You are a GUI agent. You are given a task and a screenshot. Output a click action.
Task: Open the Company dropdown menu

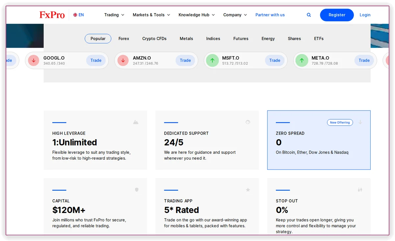coord(235,15)
